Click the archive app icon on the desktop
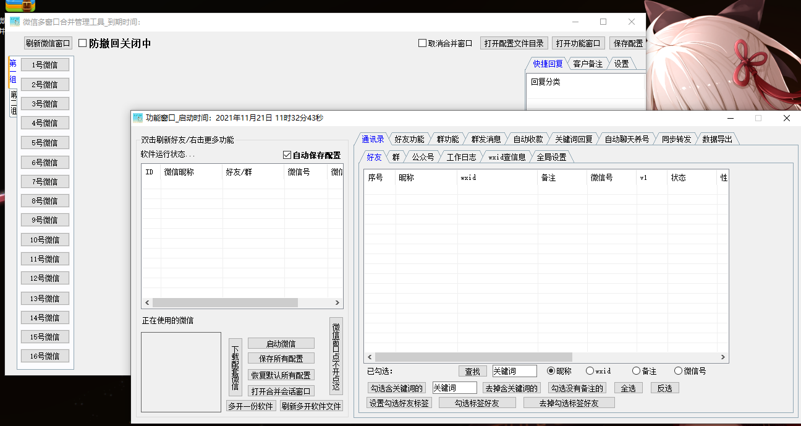 21,6
